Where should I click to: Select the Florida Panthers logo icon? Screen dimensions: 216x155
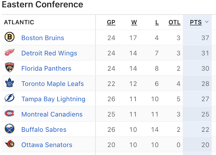pyautogui.click(x=9, y=68)
